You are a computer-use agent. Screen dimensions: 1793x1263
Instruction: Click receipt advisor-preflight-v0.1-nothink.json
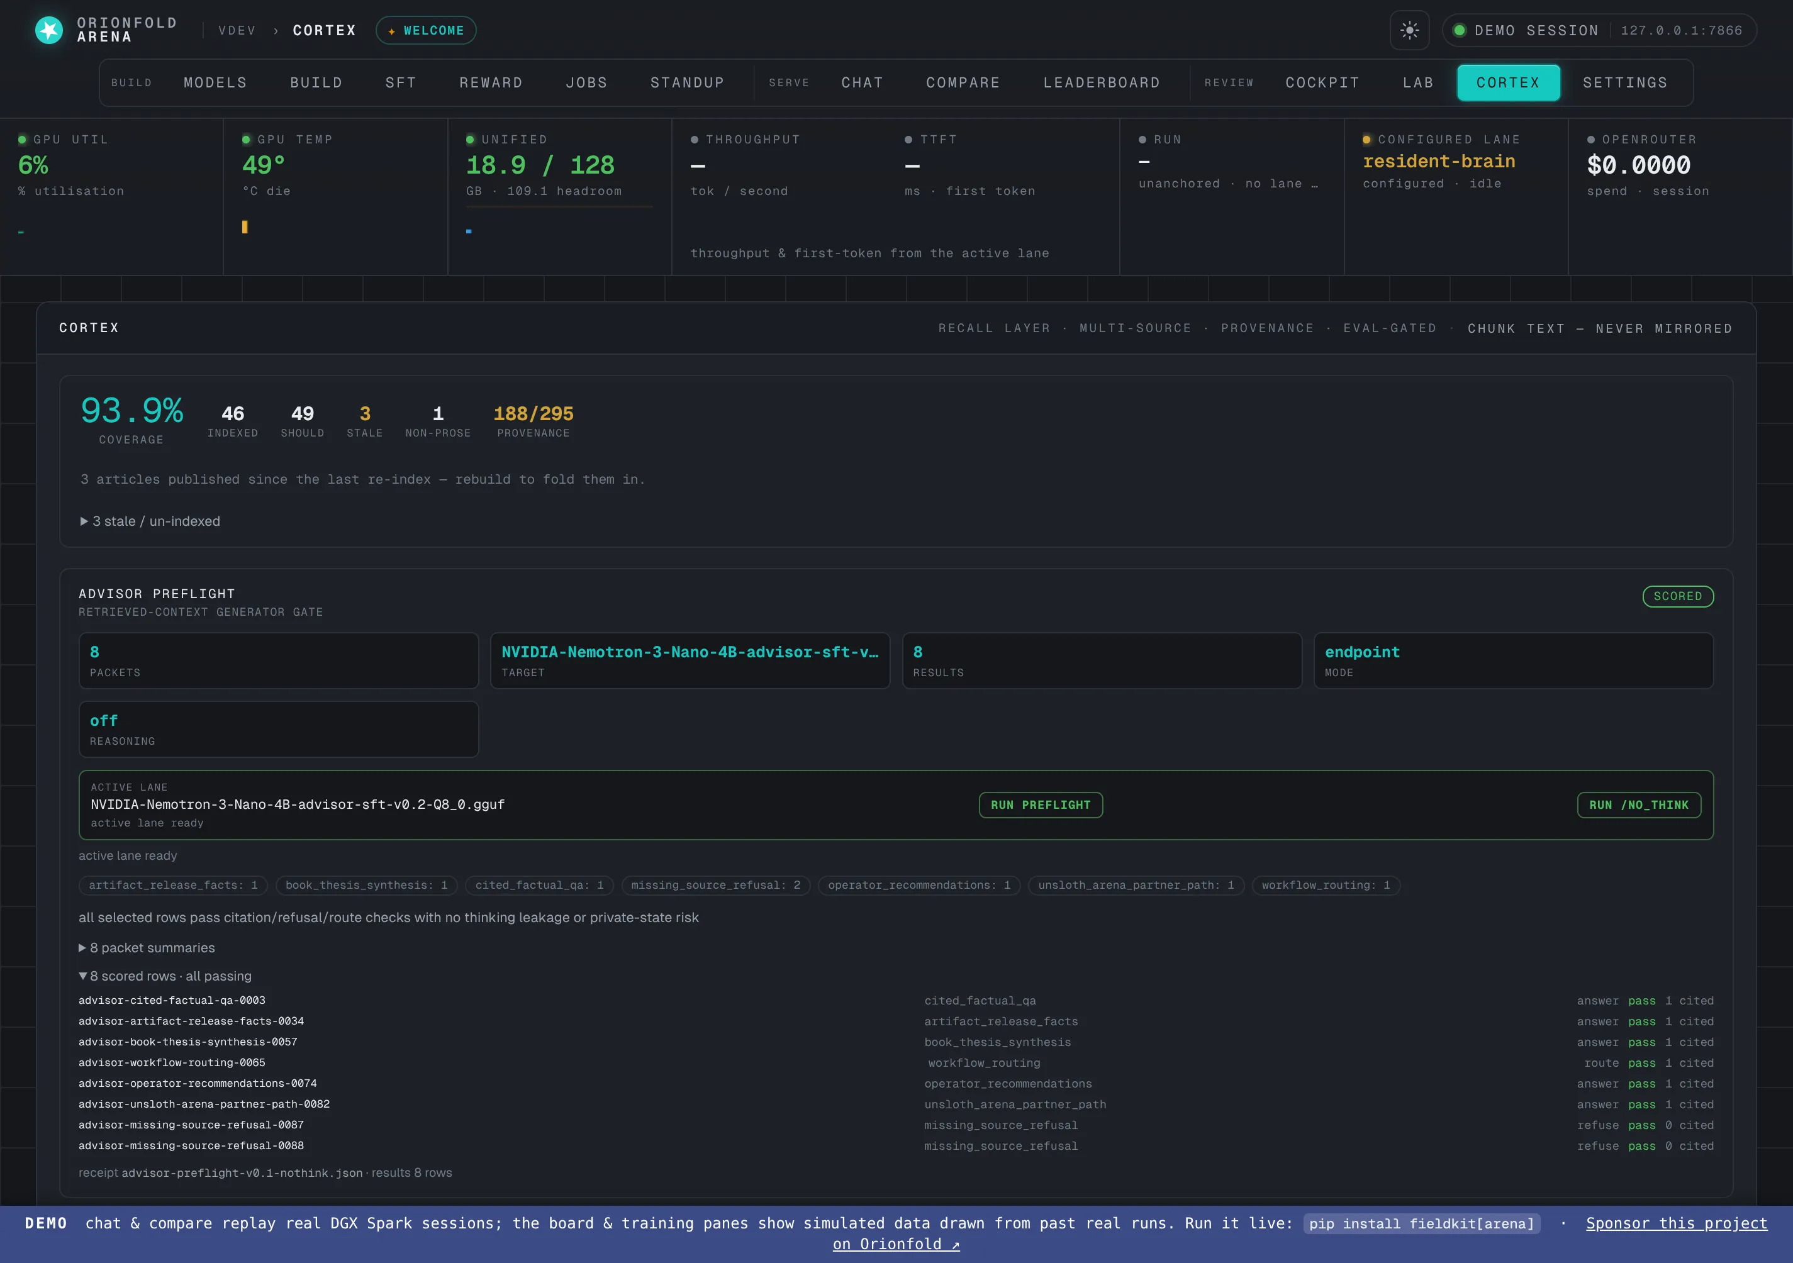tap(242, 1173)
